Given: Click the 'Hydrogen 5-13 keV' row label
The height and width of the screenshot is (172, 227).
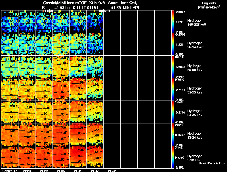Looking at the screenshot, I should [x=195, y=158].
